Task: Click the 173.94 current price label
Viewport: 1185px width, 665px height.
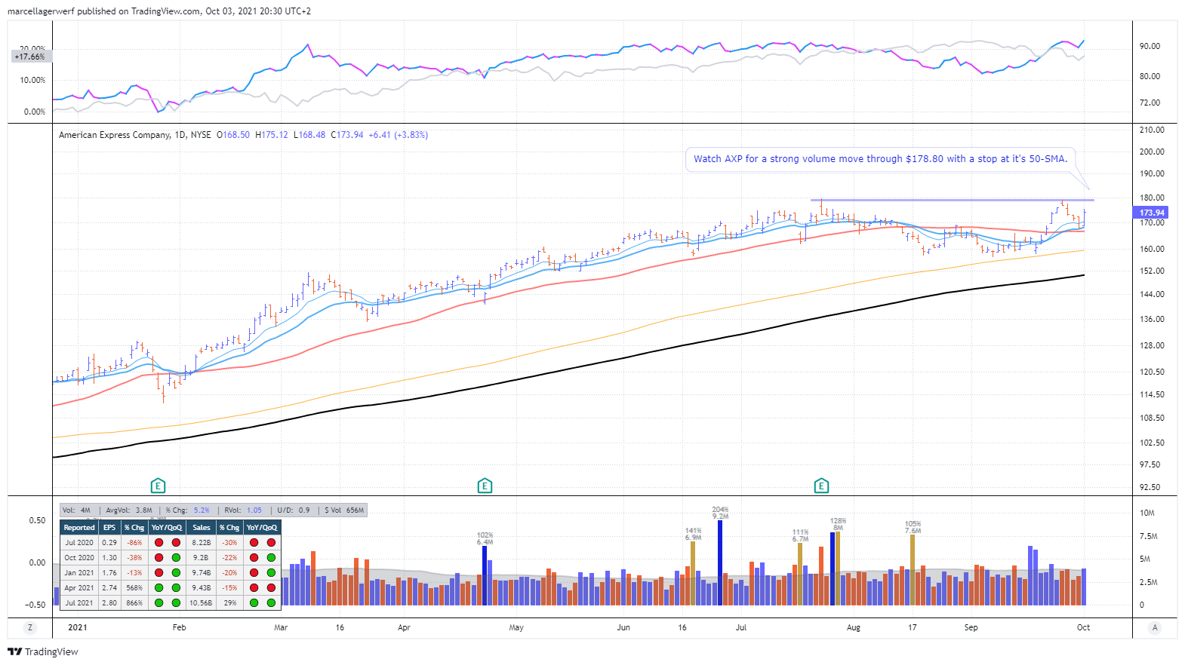Action: pyautogui.click(x=1152, y=213)
